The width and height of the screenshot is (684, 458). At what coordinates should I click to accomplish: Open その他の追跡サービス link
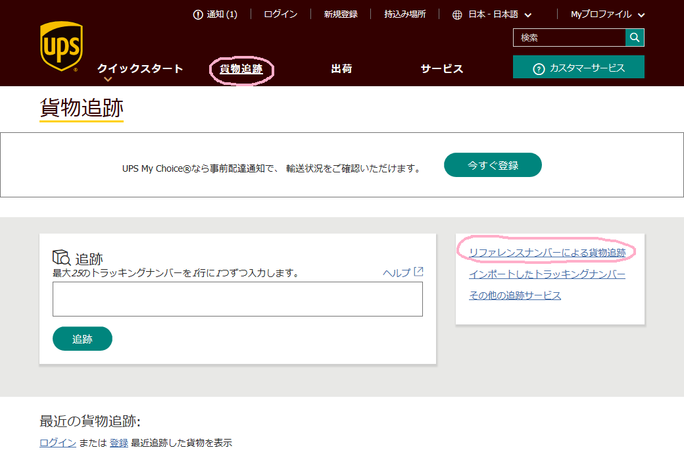515,295
